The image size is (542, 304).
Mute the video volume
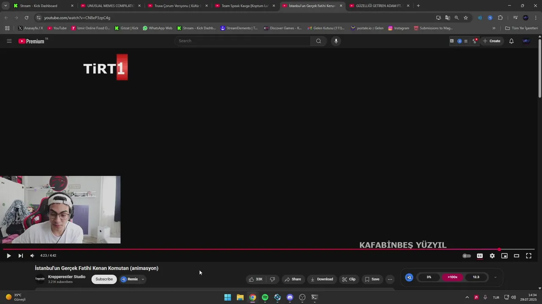(32, 255)
